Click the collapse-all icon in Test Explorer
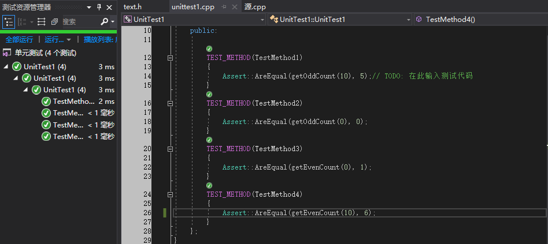Image resolution: width=548 pixels, height=244 pixels. point(54,22)
